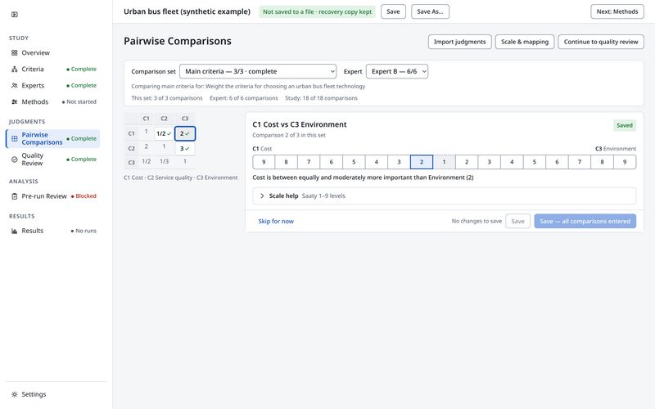Select matrix cell C2 vs C3 (3)

click(185, 148)
